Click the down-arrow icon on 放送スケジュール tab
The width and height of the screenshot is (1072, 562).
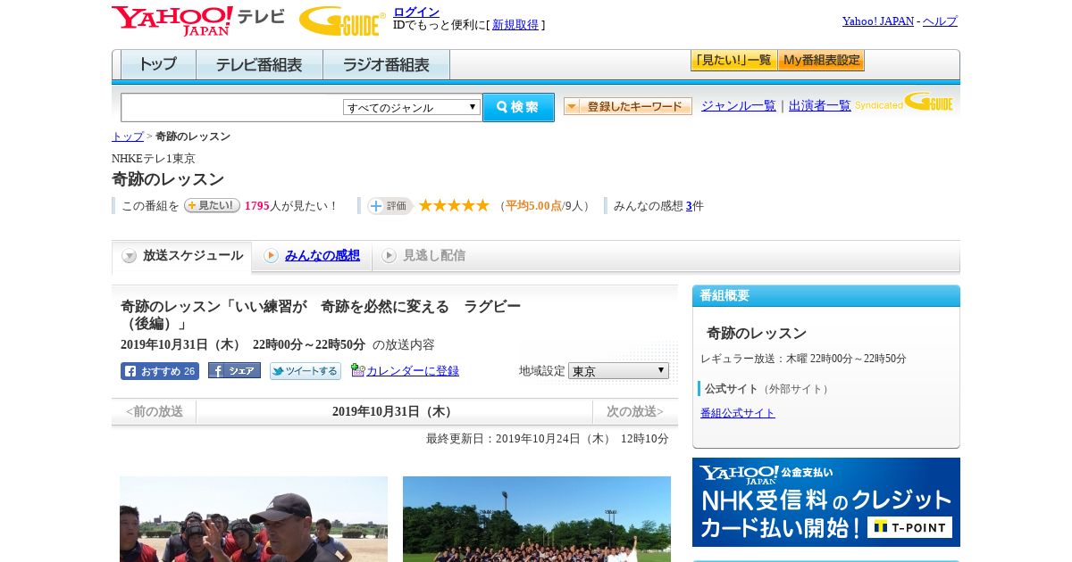pos(130,256)
